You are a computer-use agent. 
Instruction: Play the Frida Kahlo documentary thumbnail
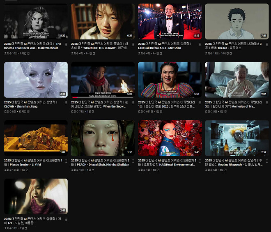coord(170,80)
